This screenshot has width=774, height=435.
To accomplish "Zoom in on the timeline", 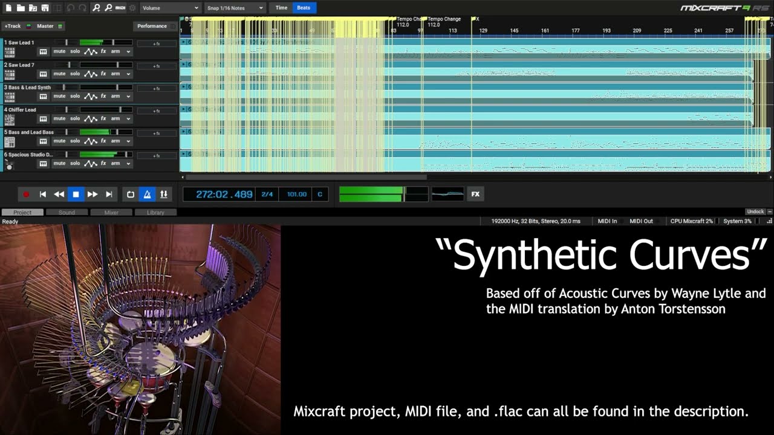I will [96, 8].
